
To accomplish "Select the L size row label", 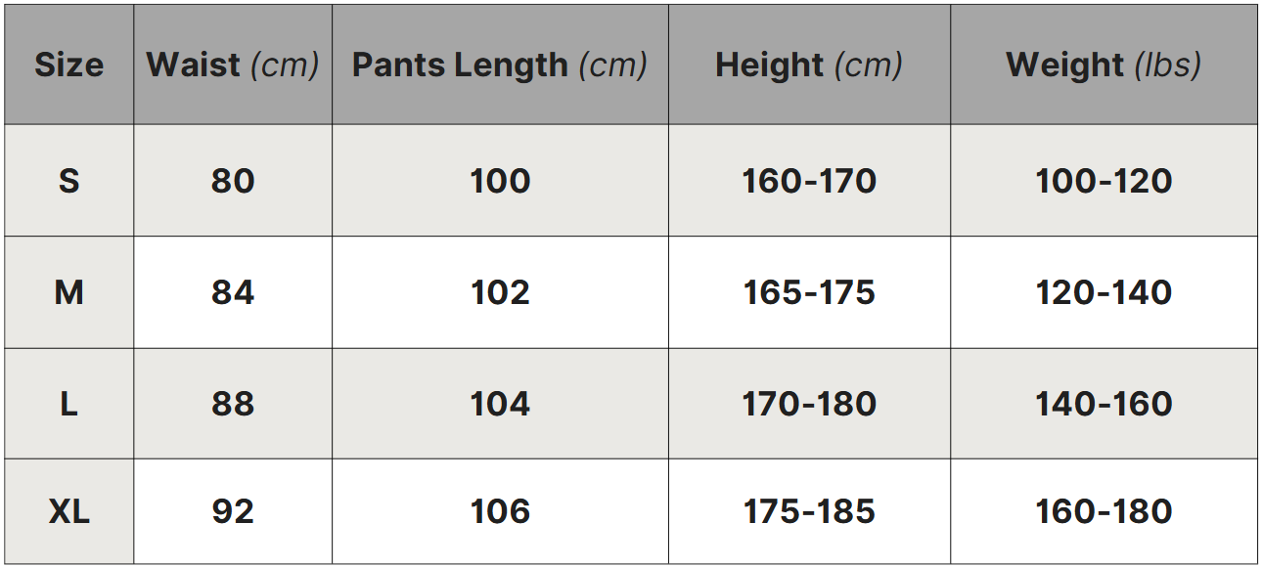I will 68,404.
